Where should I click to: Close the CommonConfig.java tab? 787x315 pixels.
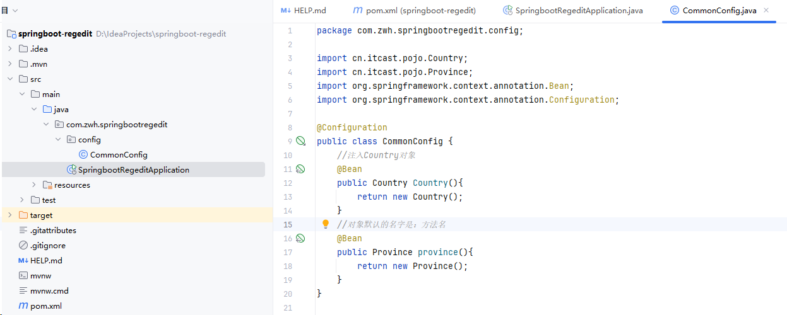coord(766,11)
